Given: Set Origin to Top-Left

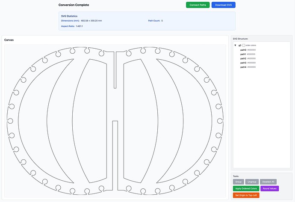Looking at the screenshot, I should [246, 195].
